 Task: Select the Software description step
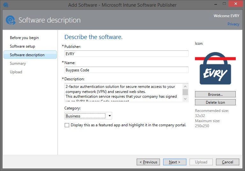[30, 55]
